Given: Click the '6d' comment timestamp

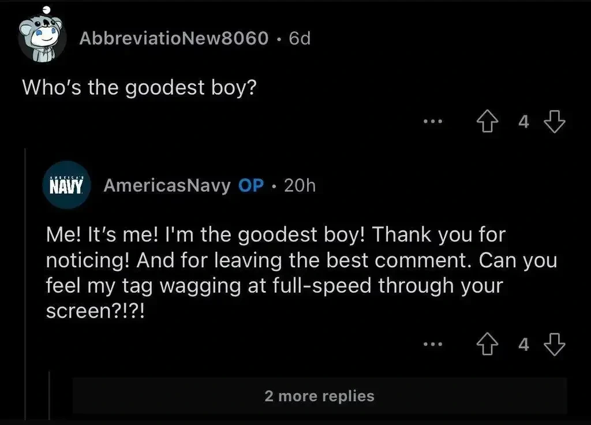Looking at the screenshot, I should [x=300, y=39].
